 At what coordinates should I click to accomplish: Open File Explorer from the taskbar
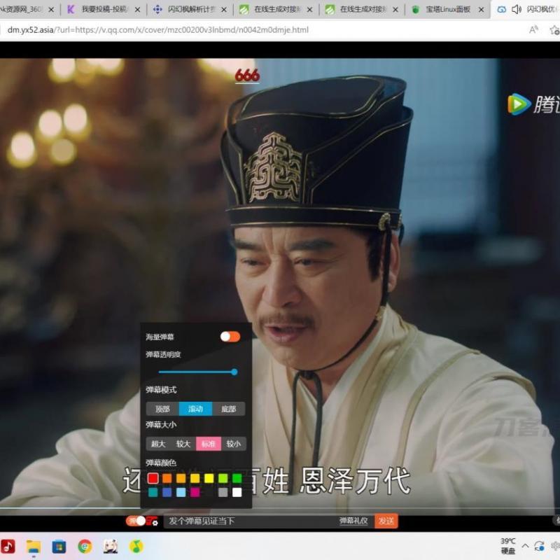point(34,546)
